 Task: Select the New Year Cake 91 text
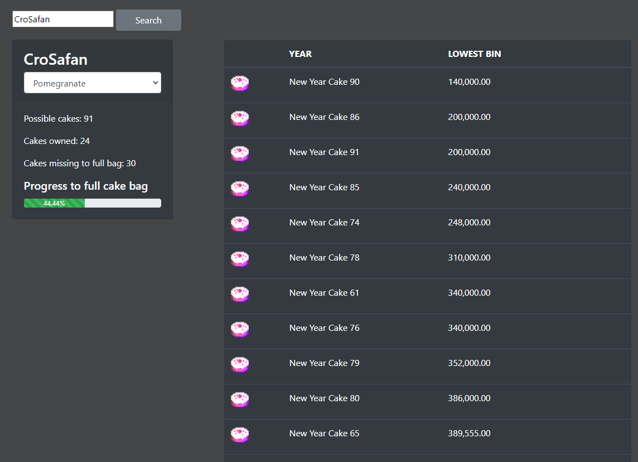[x=324, y=152]
